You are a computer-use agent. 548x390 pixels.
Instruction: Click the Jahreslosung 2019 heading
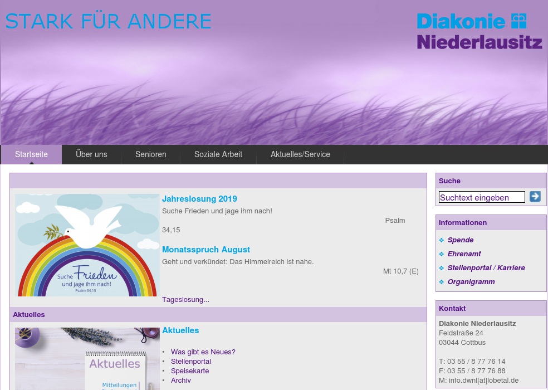(199, 199)
